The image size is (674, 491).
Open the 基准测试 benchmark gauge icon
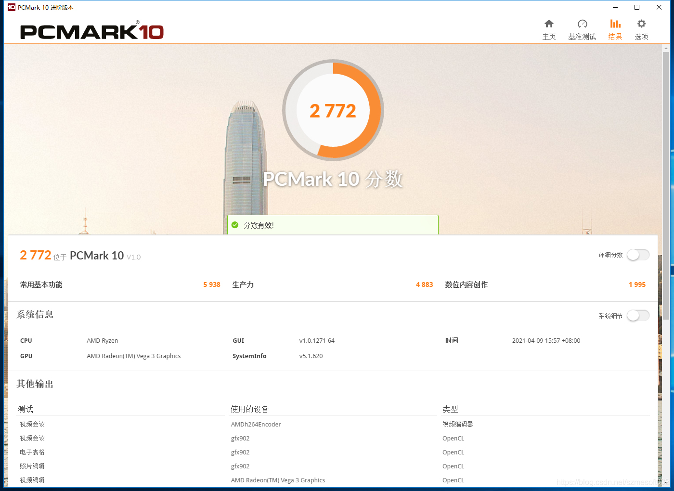tap(582, 24)
